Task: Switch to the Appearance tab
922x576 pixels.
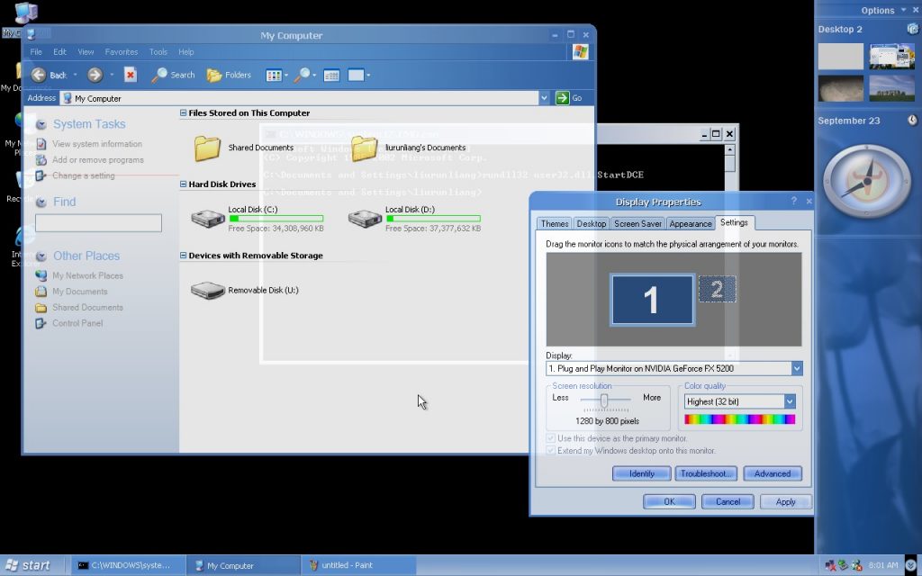Action: click(691, 223)
